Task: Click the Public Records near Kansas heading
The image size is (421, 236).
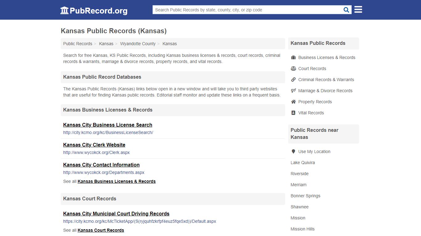Action: (x=314, y=134)
